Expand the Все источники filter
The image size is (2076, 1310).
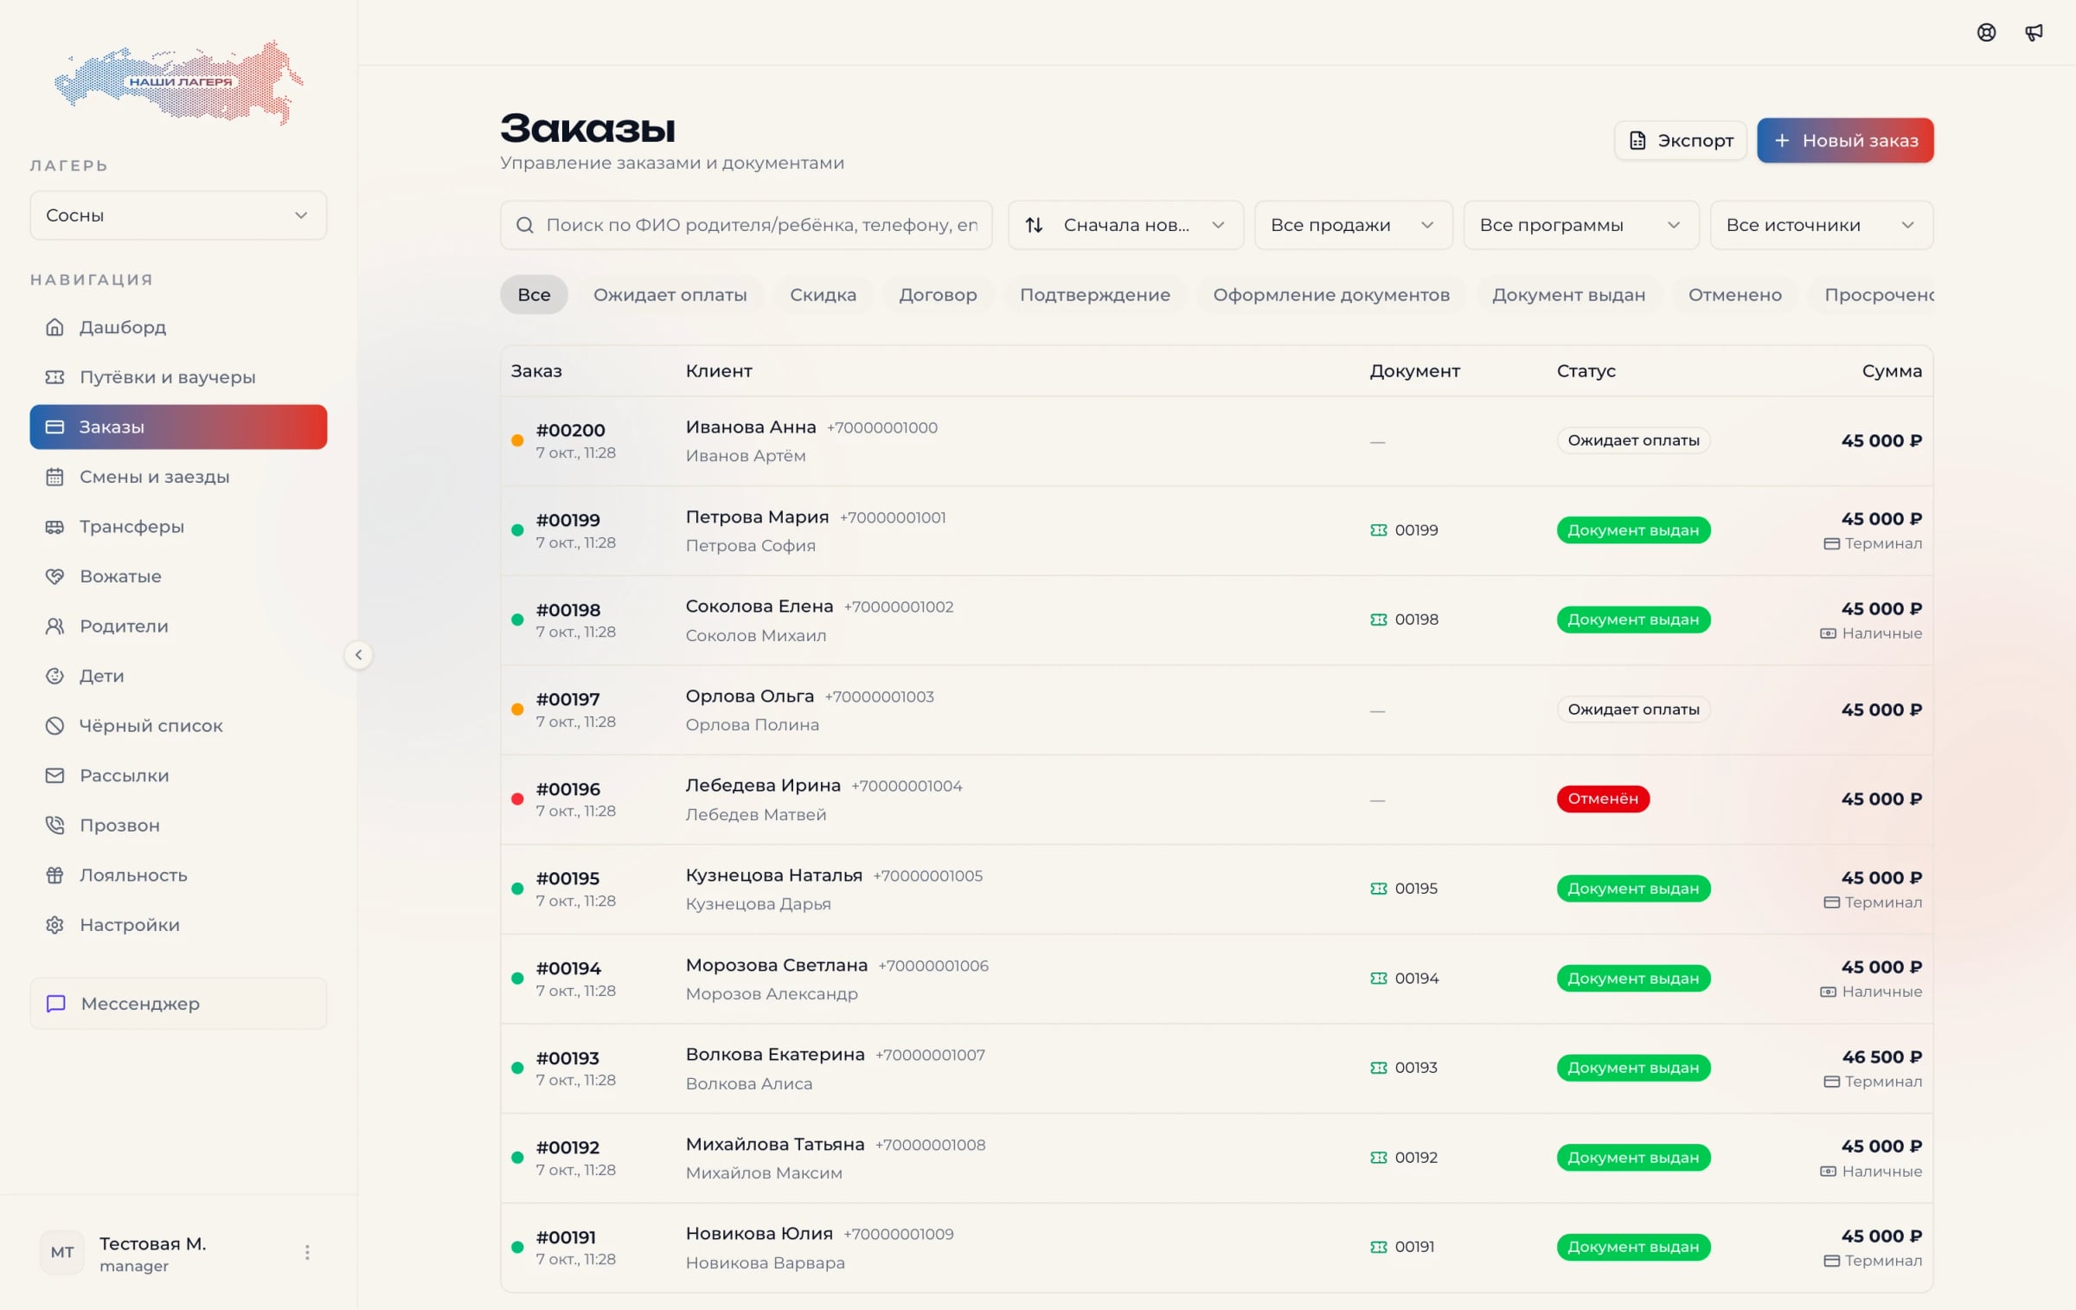pos(1821,225)
